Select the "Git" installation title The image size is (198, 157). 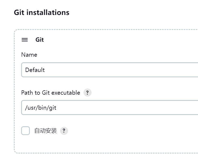(x=39, y=40)
